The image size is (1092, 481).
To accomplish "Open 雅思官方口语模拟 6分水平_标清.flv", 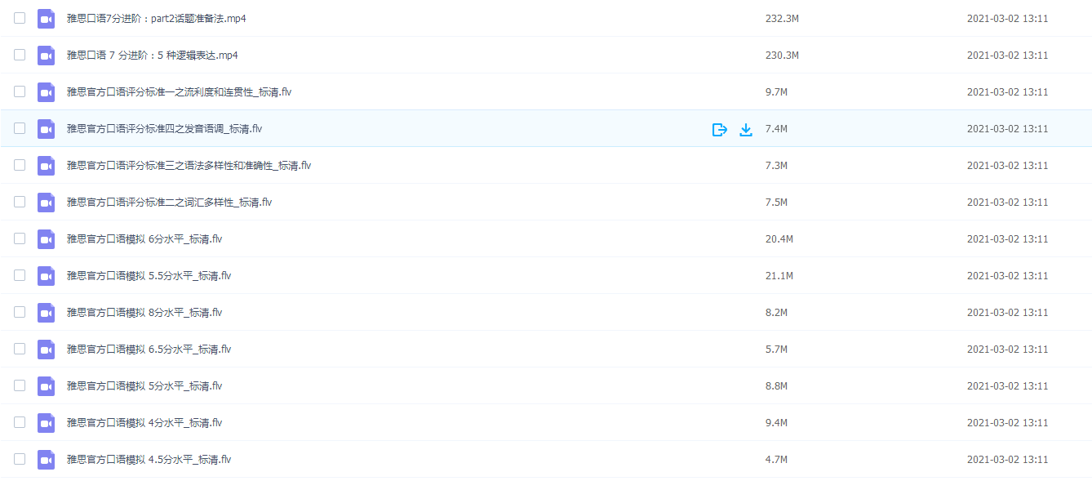I will [144, 239].
